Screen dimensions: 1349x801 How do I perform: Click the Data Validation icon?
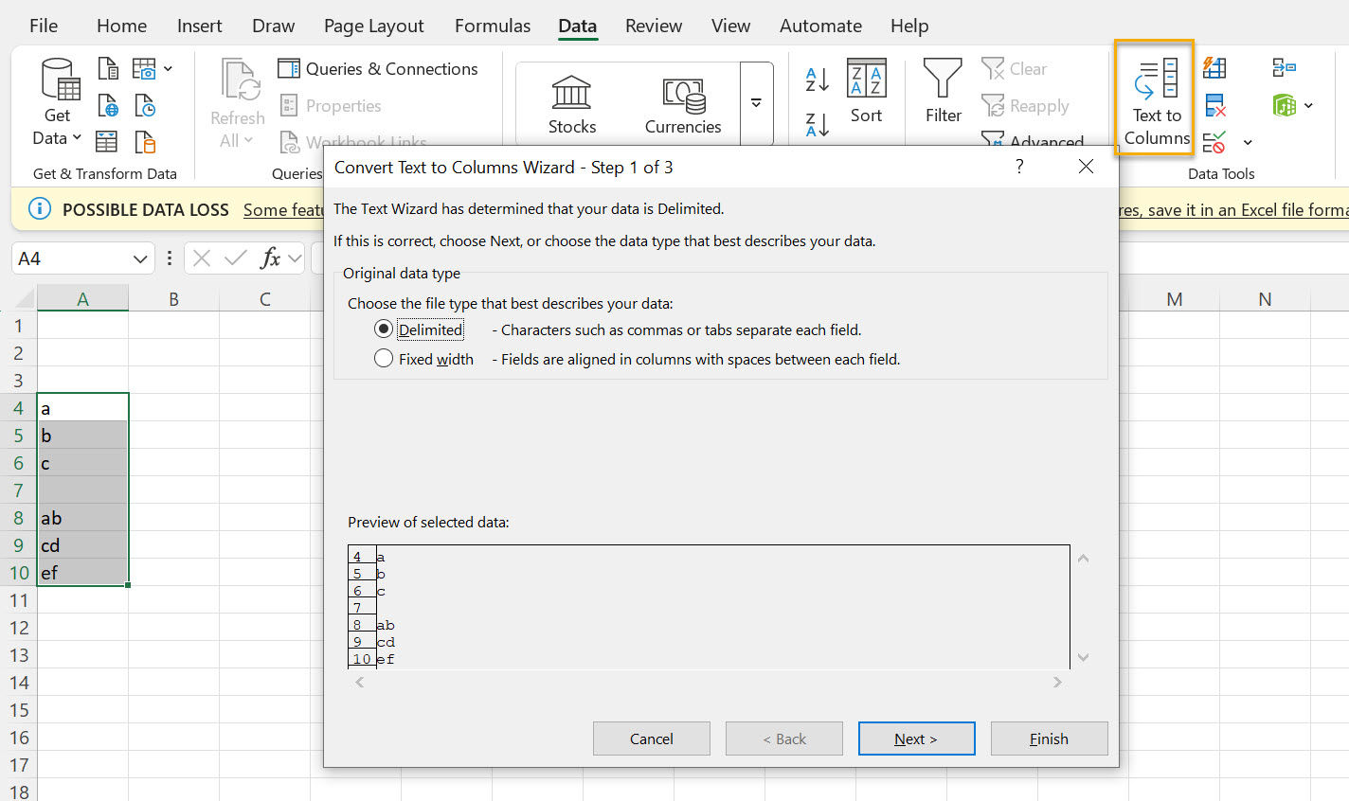click(1214, 142)
